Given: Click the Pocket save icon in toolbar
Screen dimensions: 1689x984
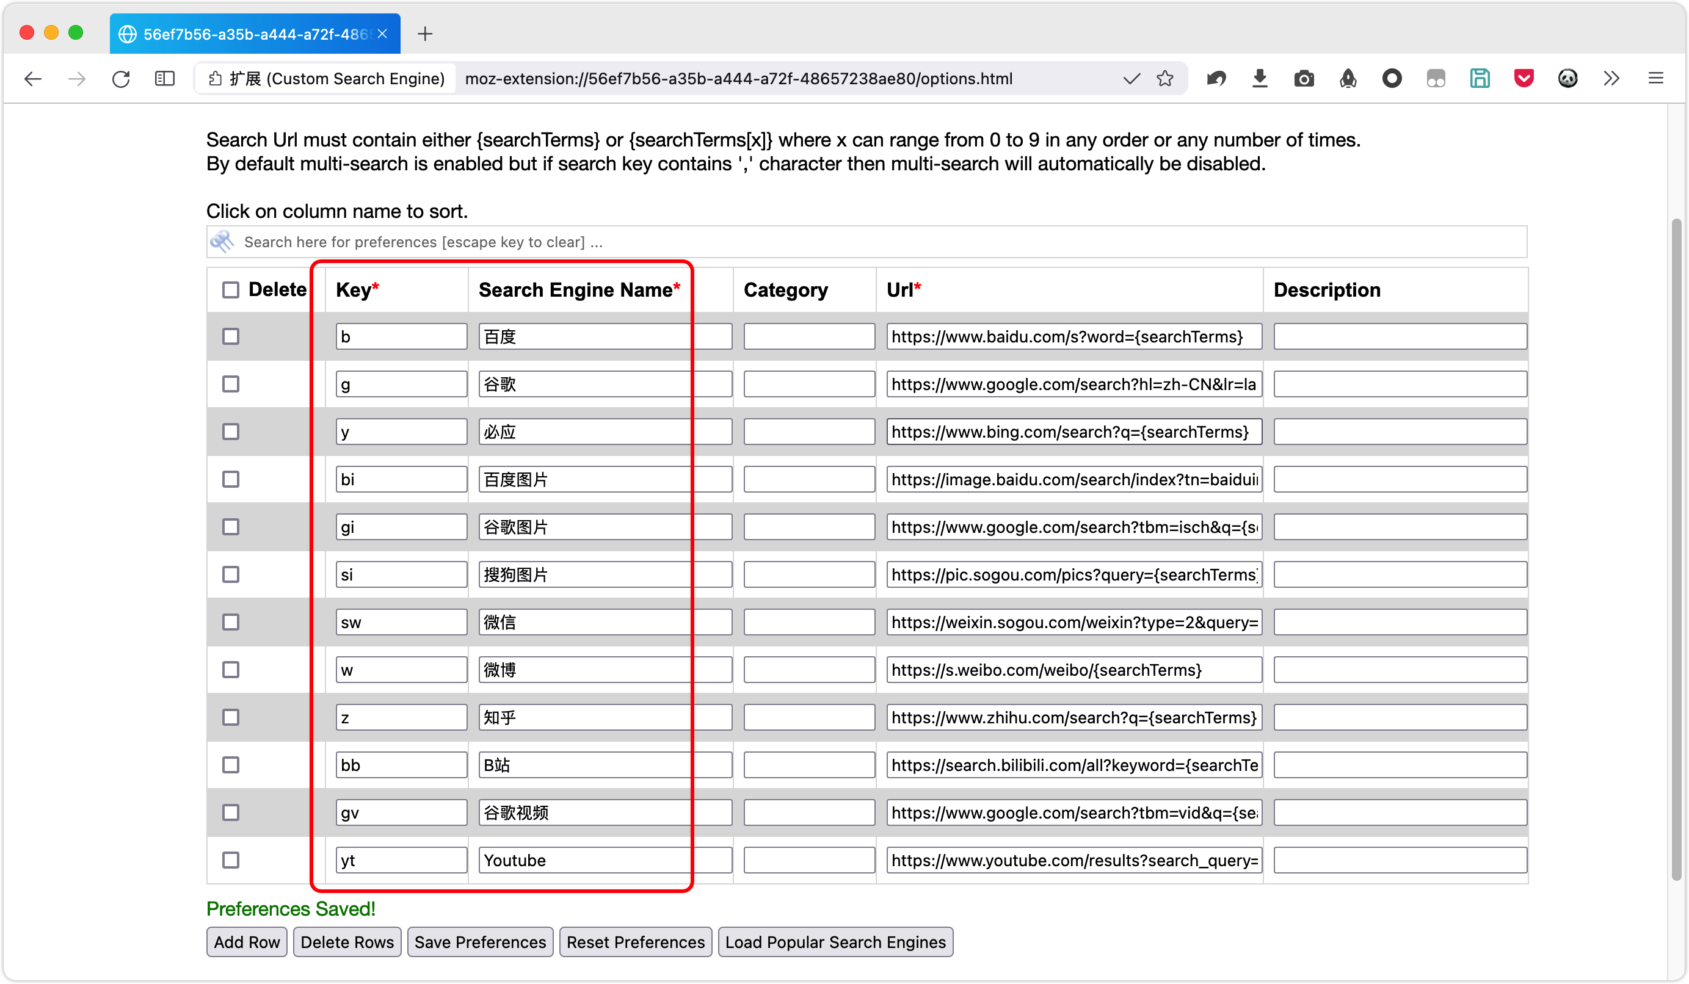Looking at the screenshot, I should pyautogui.click(x=1524, y=78).
